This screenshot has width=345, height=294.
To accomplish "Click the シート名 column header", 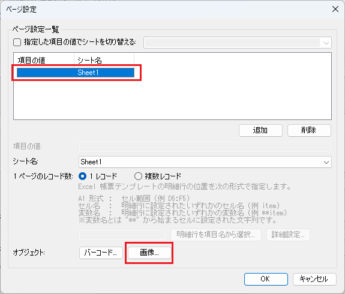I will pyautogui.click(x=104, y=60).
